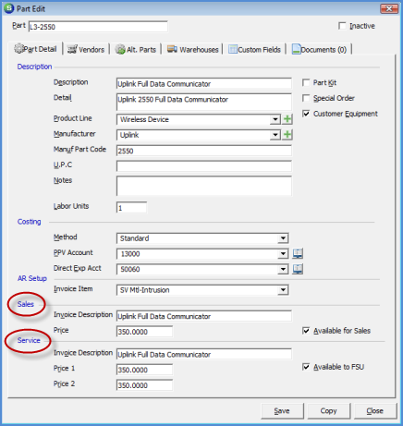Click the Vendors tab icon
This screenshot has height=426, width=403.
[x=72, y=49]
